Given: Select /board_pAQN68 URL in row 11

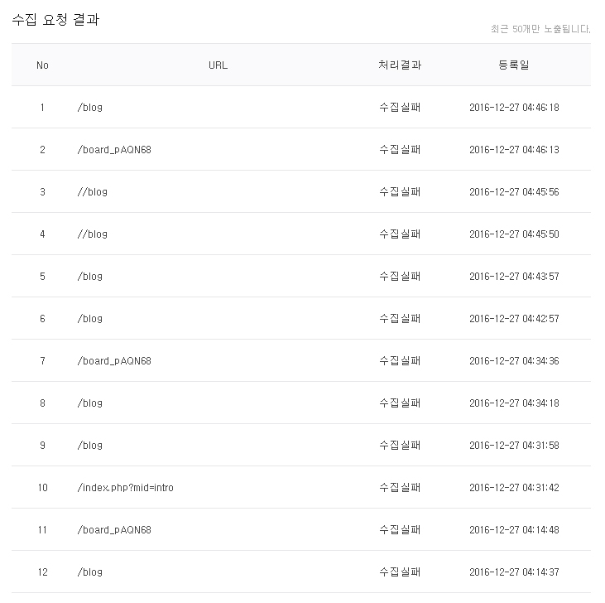Looking at the screenshot, I should tap(114, 529).
